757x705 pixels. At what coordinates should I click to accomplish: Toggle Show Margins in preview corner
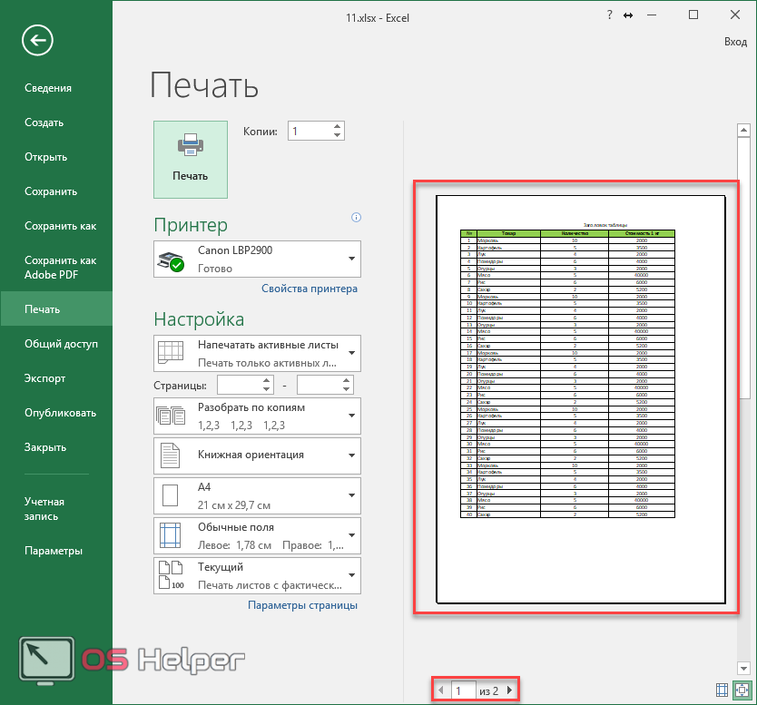point(723,690)
